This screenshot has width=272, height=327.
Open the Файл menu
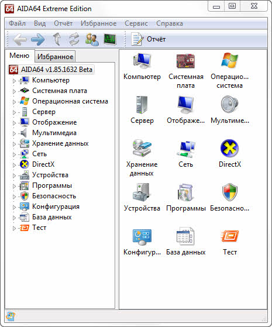pyautogui.click(x=17, y=23)
